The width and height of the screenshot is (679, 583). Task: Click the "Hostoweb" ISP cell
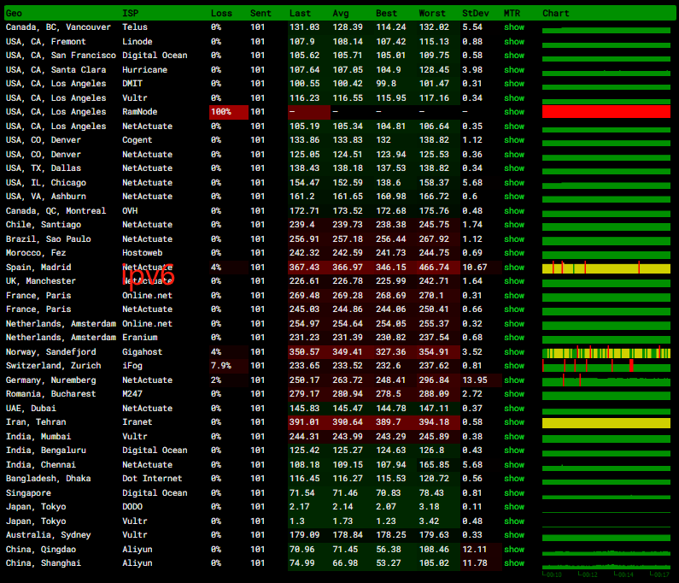pyautogui.click(x=142, y=253)
